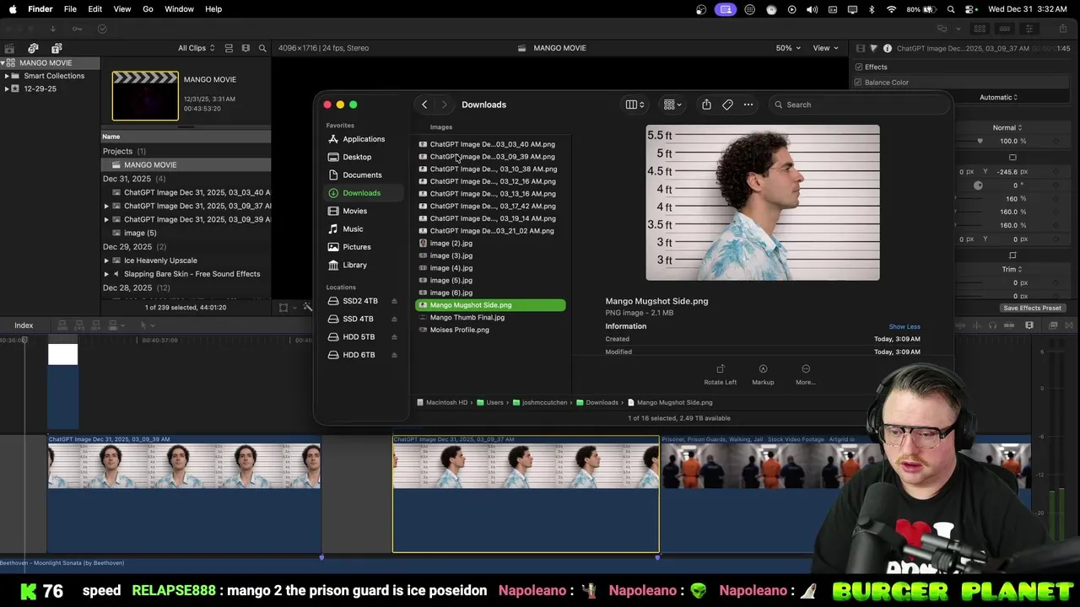
Task: Open the Index panel in timeline
Action: [x=24, y=325]
